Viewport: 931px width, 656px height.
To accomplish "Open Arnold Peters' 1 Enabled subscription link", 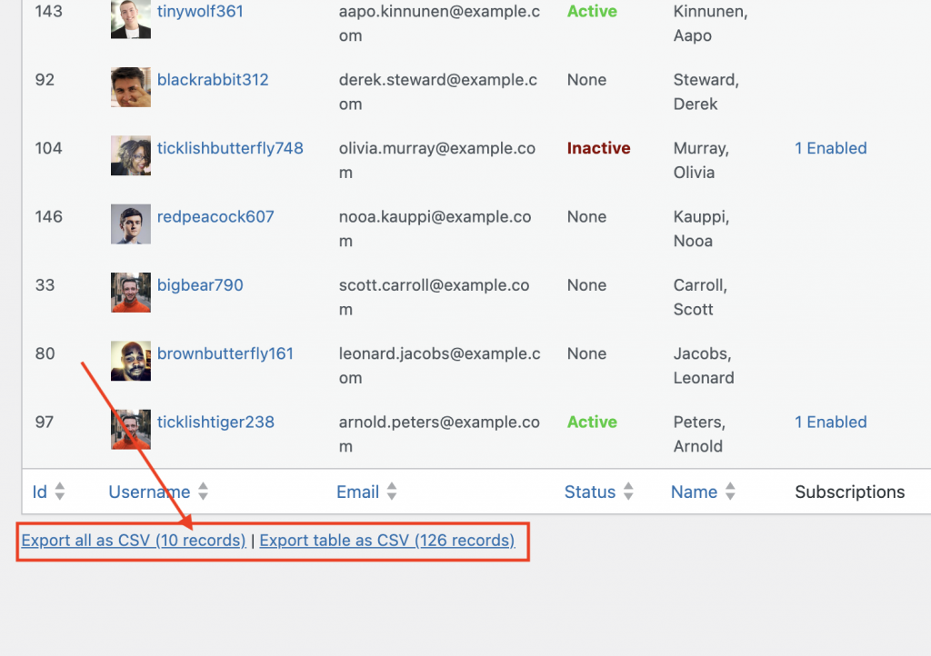I will (830, 422).
